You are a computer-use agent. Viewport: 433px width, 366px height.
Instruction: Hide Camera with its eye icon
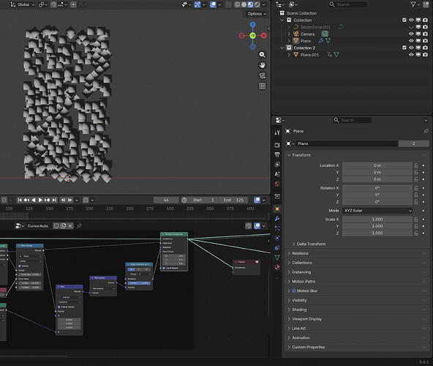pos(411,34)
